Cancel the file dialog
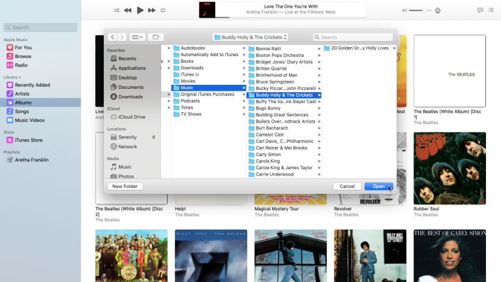501x282 pixels. tap(347, 187)
